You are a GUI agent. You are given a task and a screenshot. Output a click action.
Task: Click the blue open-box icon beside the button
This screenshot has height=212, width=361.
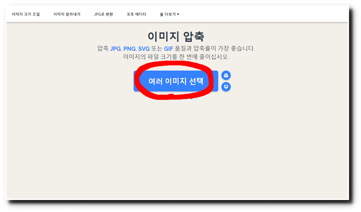(x=226, y=87)
